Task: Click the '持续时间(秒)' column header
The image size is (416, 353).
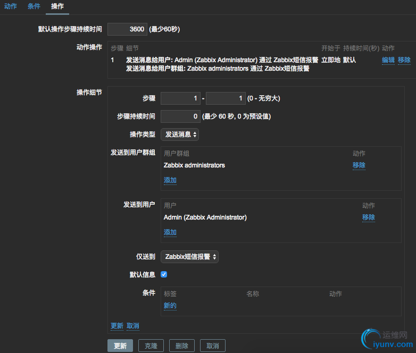Action: [361, 48]
